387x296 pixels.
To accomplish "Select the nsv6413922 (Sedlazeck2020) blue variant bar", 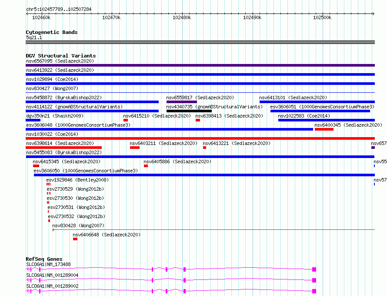I will coord(200,74).
